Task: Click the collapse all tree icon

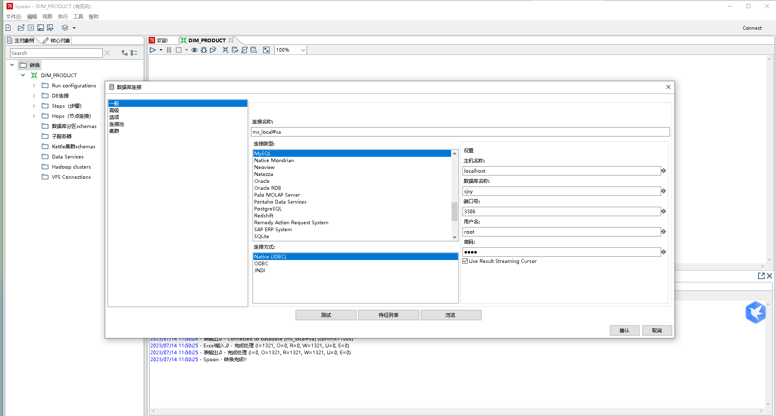Action: pos(134,53)
